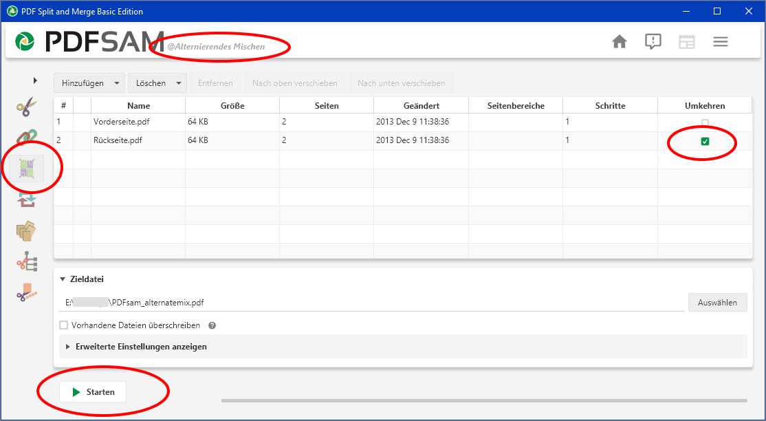Select the Rotate tool icon in sidebar
Screen dimensions: 766x421
click(x=26, y=199)
